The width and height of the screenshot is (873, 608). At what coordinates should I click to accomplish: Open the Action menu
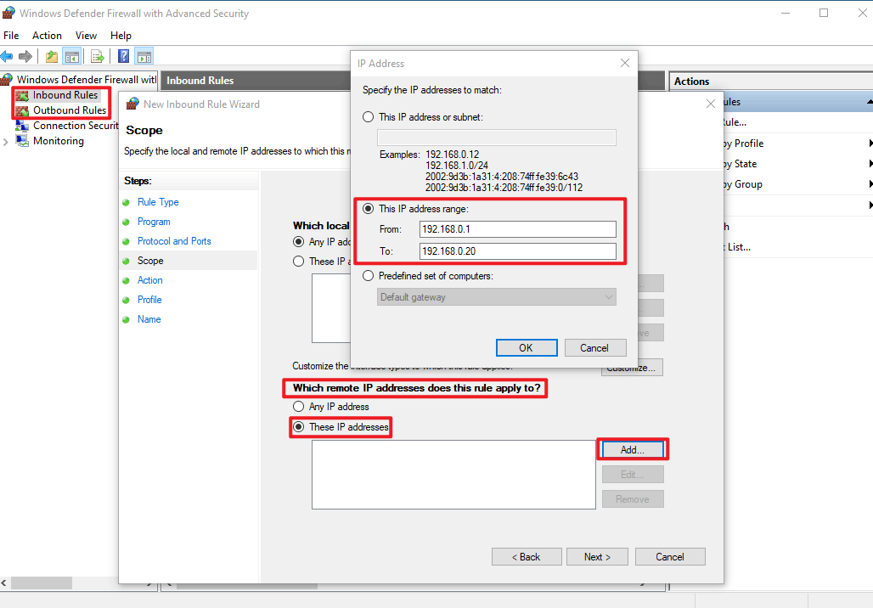tap(47, 35)
